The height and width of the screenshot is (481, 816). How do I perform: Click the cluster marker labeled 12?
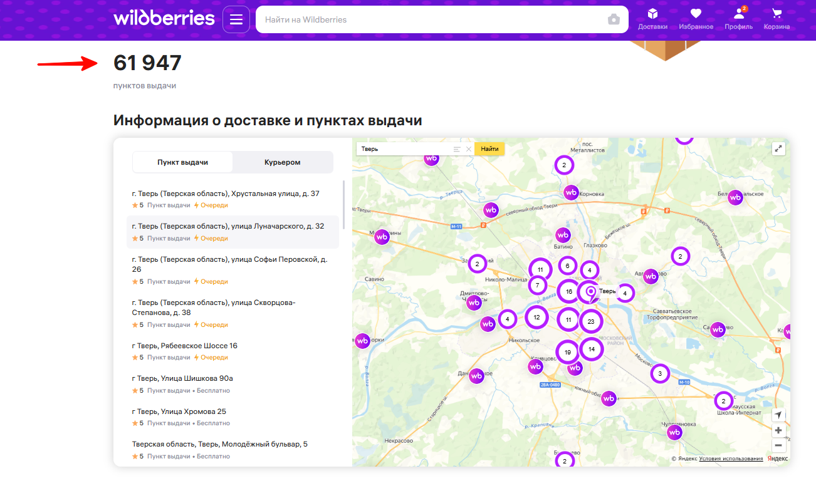pos(537,318)
